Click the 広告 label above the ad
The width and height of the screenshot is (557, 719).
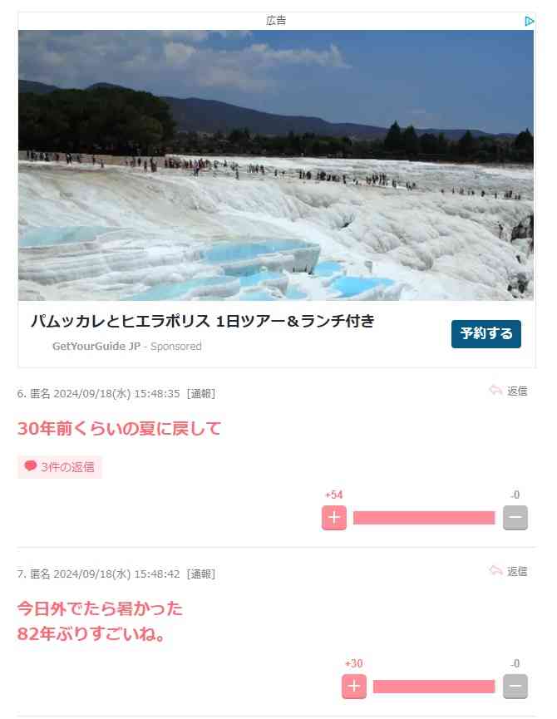276,21
